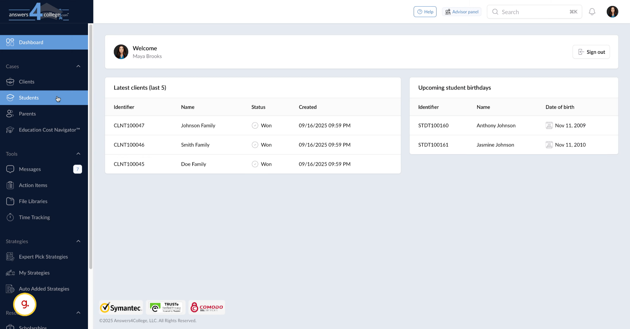The height and width of the screenshot is (329, 630).
Task: Open Messages from the sidebar
Action: (x=30, y=169)
